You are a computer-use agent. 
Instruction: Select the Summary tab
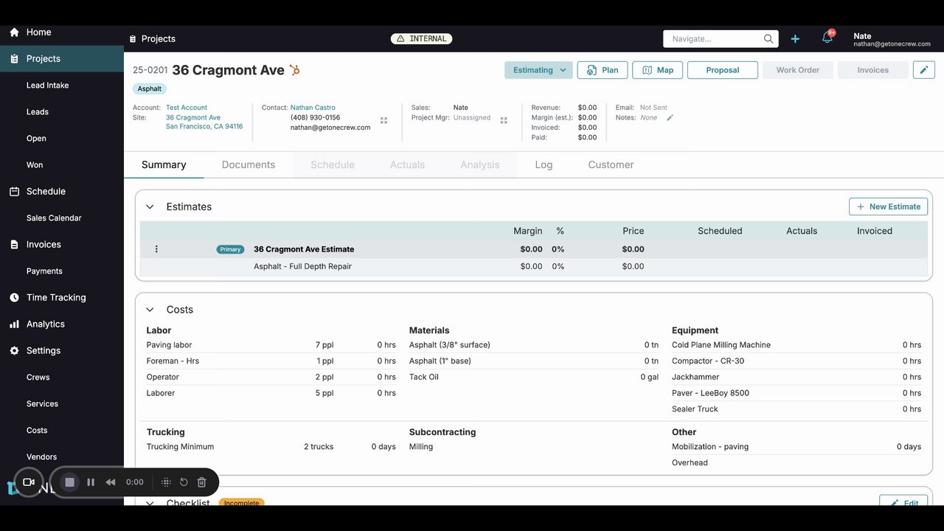tap(164, 165)
